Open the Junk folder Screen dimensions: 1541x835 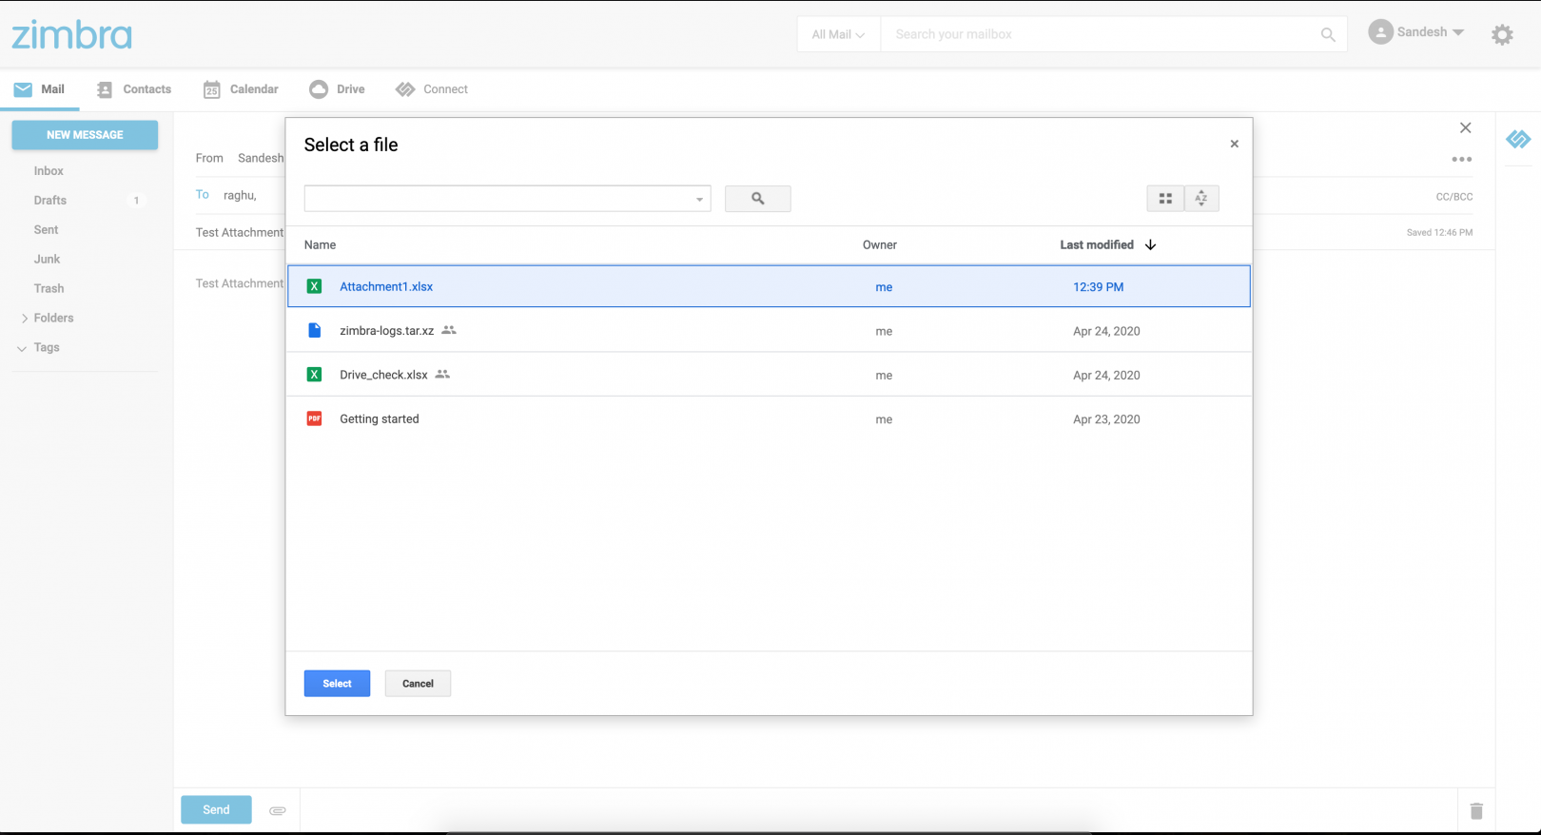point(47,260)
